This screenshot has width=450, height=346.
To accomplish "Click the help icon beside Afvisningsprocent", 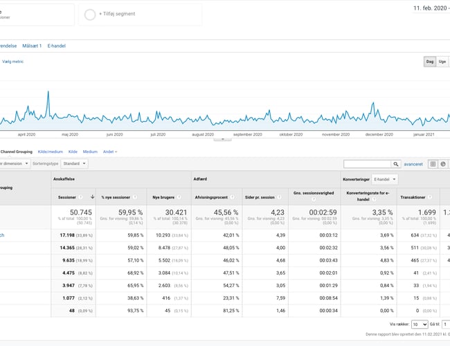I will point(233,197).
